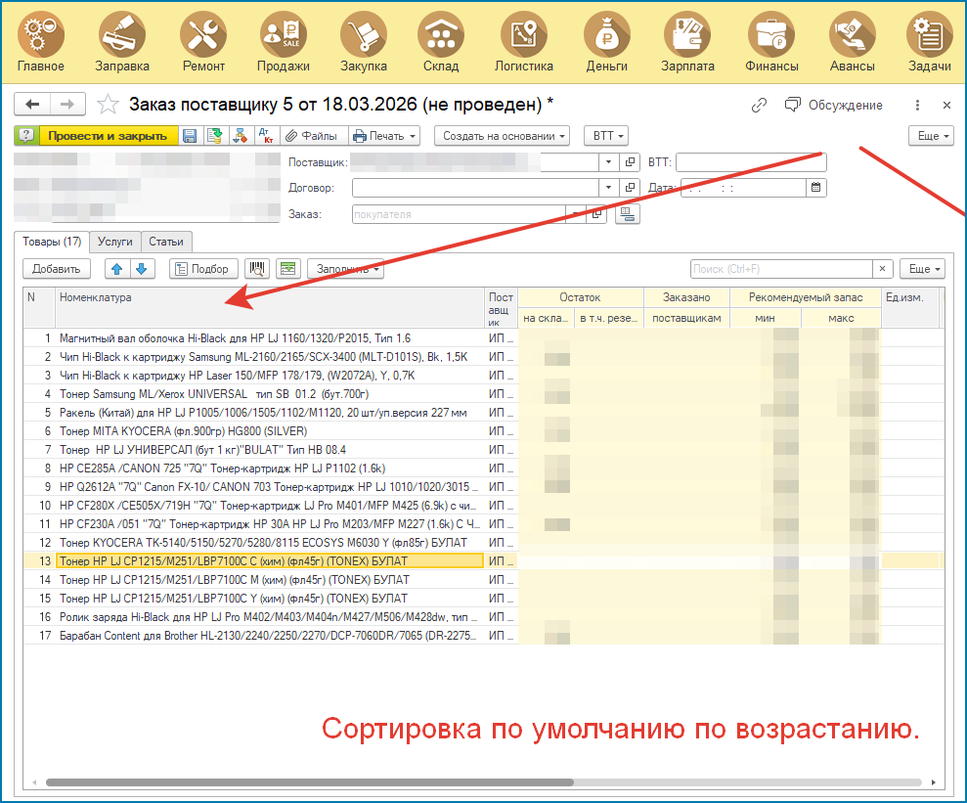This screenshot has width=967, height=803.
Task: Expand the Печать dropdown
Action: [x=385, y=136]
